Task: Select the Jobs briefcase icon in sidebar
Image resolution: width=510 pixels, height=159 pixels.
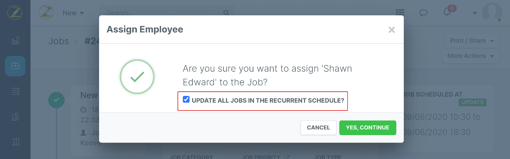Action: coord(15,66)
